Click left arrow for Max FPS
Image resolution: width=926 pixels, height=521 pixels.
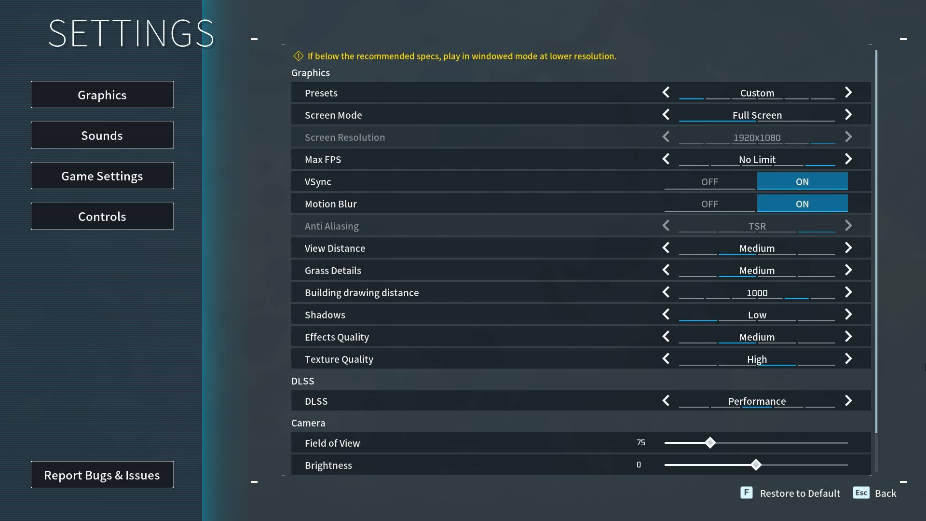pyautogui.click(x=666, y=159)
